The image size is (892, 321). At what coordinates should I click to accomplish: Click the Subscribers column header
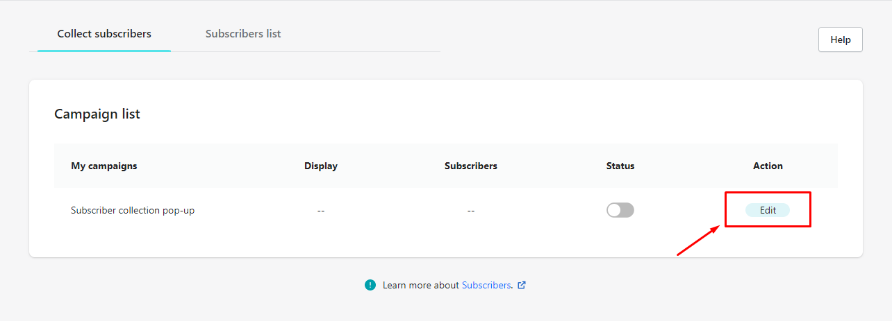[x=471, y=166]
